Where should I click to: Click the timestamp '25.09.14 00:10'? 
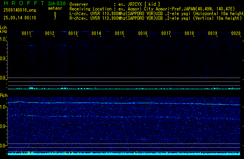(20, 18)
